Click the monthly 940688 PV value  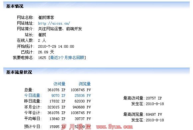pos(82,107)
